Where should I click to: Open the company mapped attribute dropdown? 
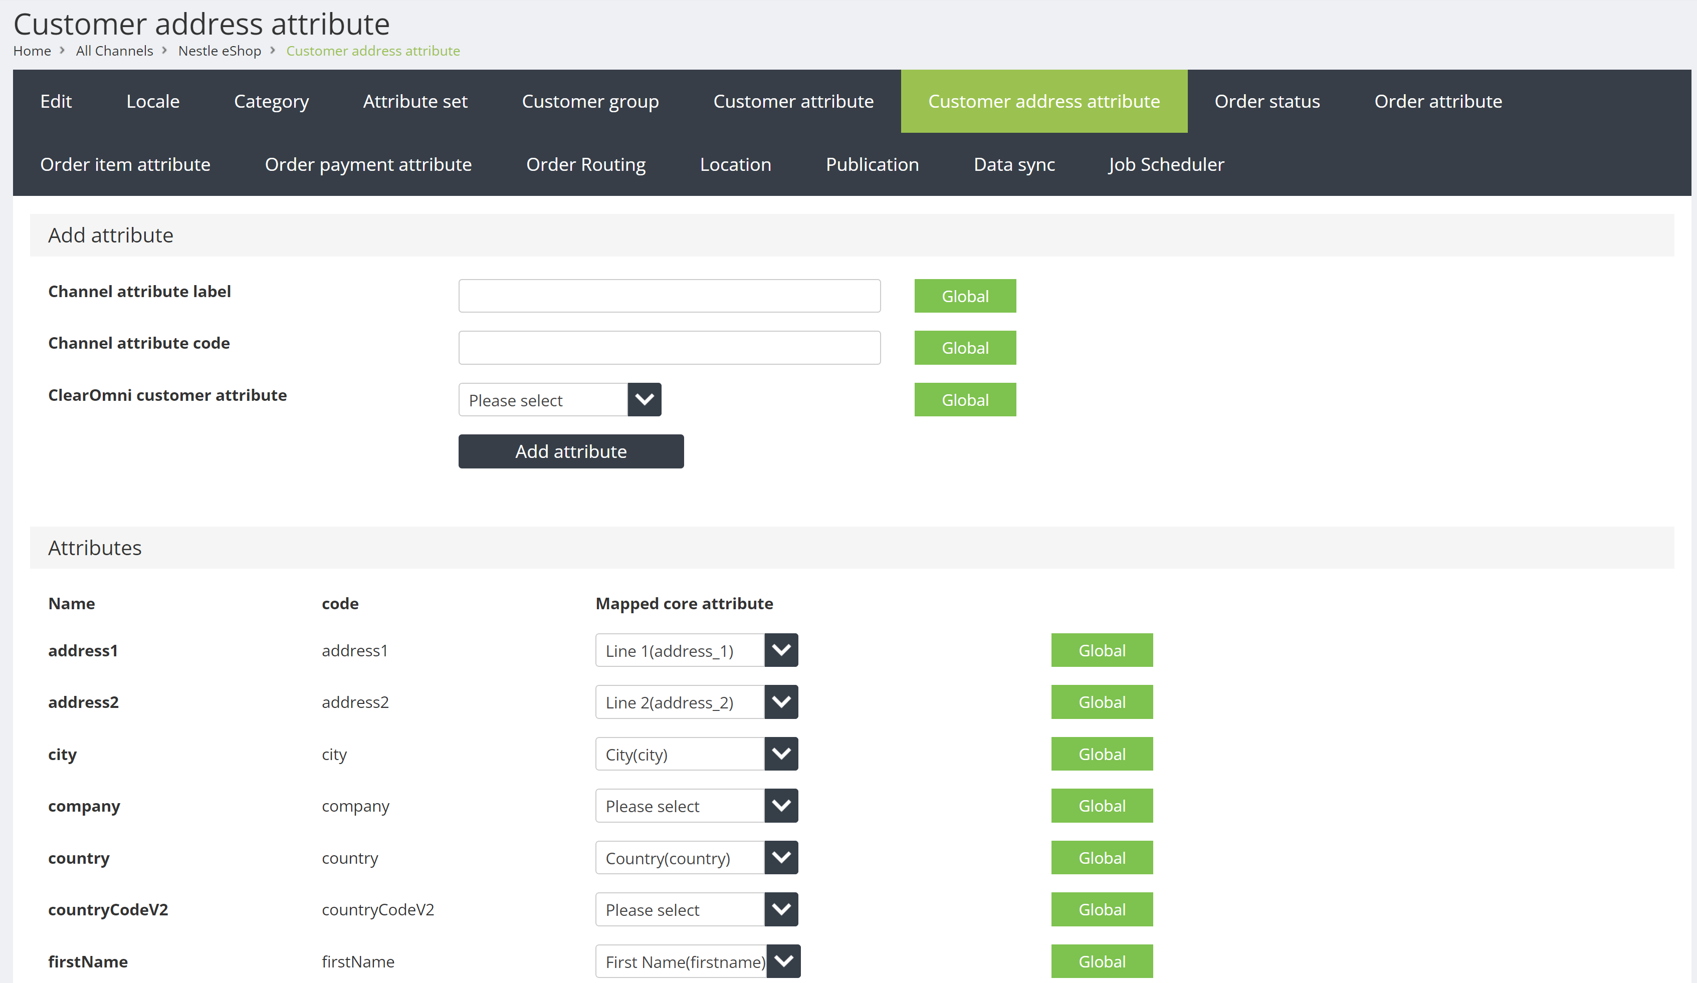pos(696,806)
